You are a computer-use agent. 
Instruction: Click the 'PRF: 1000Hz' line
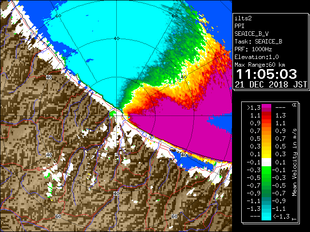tap(253, 49)
